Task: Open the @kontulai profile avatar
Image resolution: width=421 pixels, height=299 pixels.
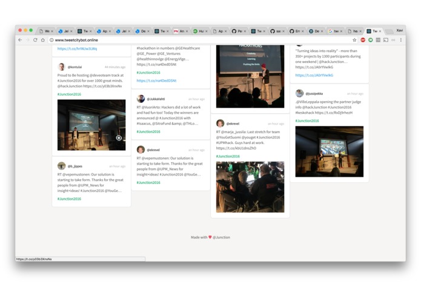Action: tap(62, 67)
